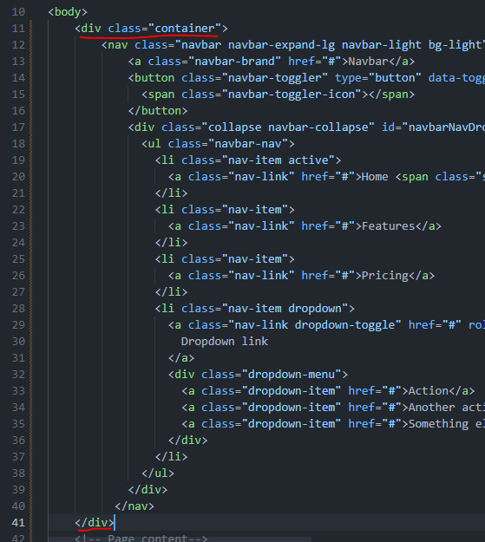Click the ul with class "navbar-nav"
Viewport: 485px width, 542px height.
pos(218,144)
